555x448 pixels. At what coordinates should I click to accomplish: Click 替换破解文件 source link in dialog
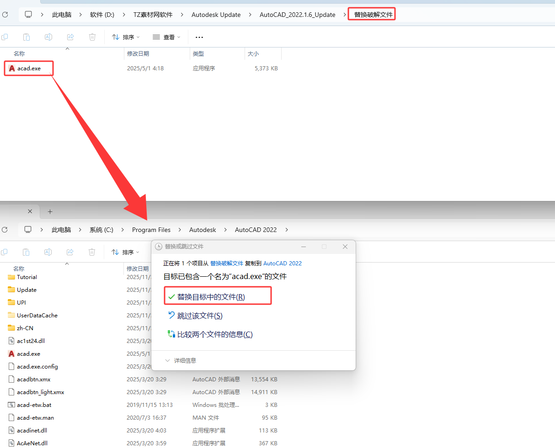(227, 264)
